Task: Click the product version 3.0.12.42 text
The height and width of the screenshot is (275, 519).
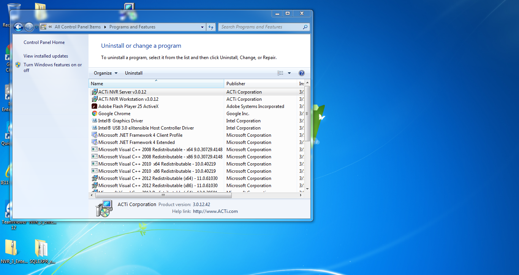Action: tap(201, 205)
